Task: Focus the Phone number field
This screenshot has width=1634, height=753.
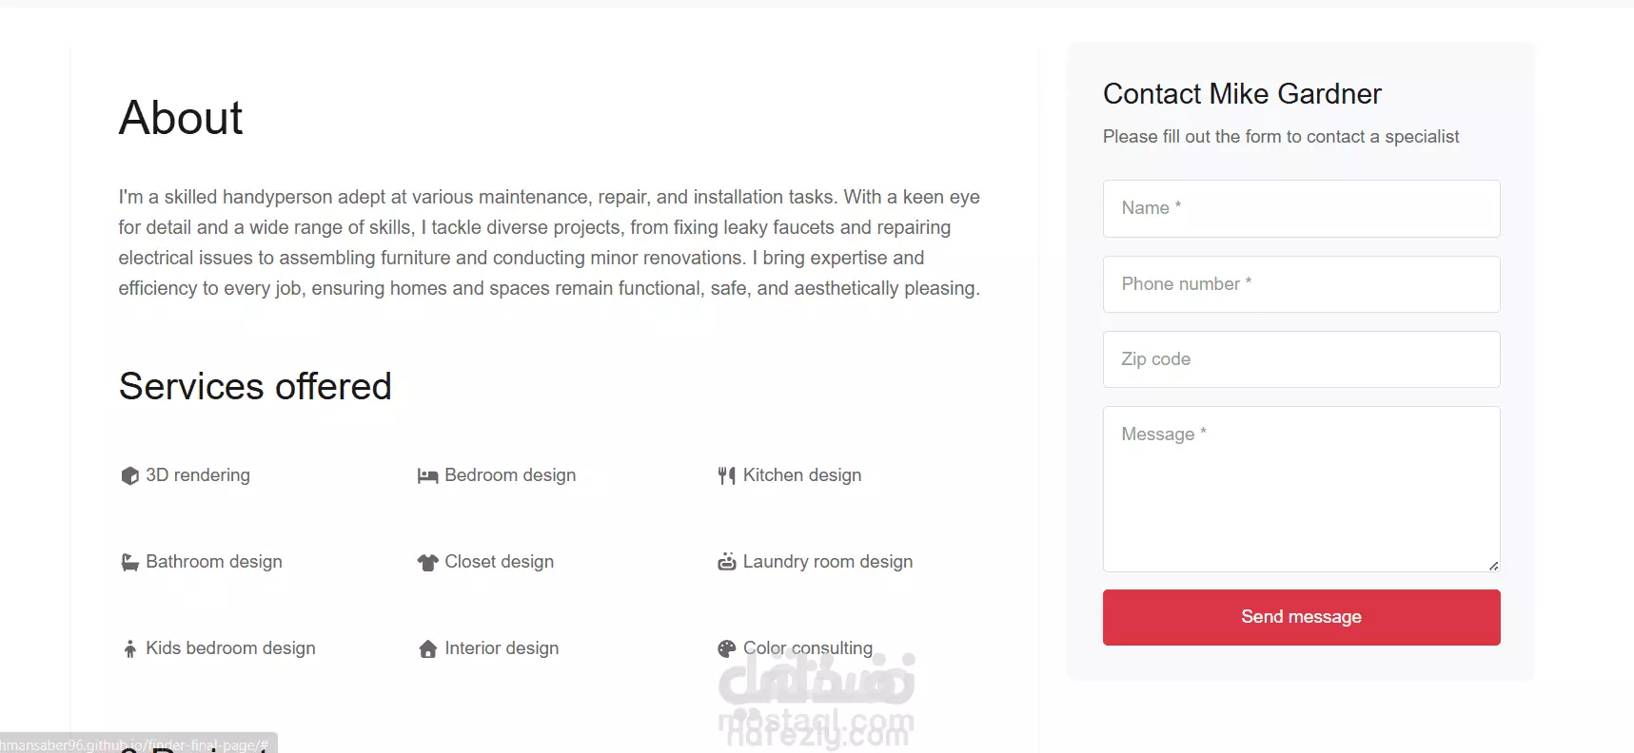Action: pyautogui.click(x=1301, y=284)
